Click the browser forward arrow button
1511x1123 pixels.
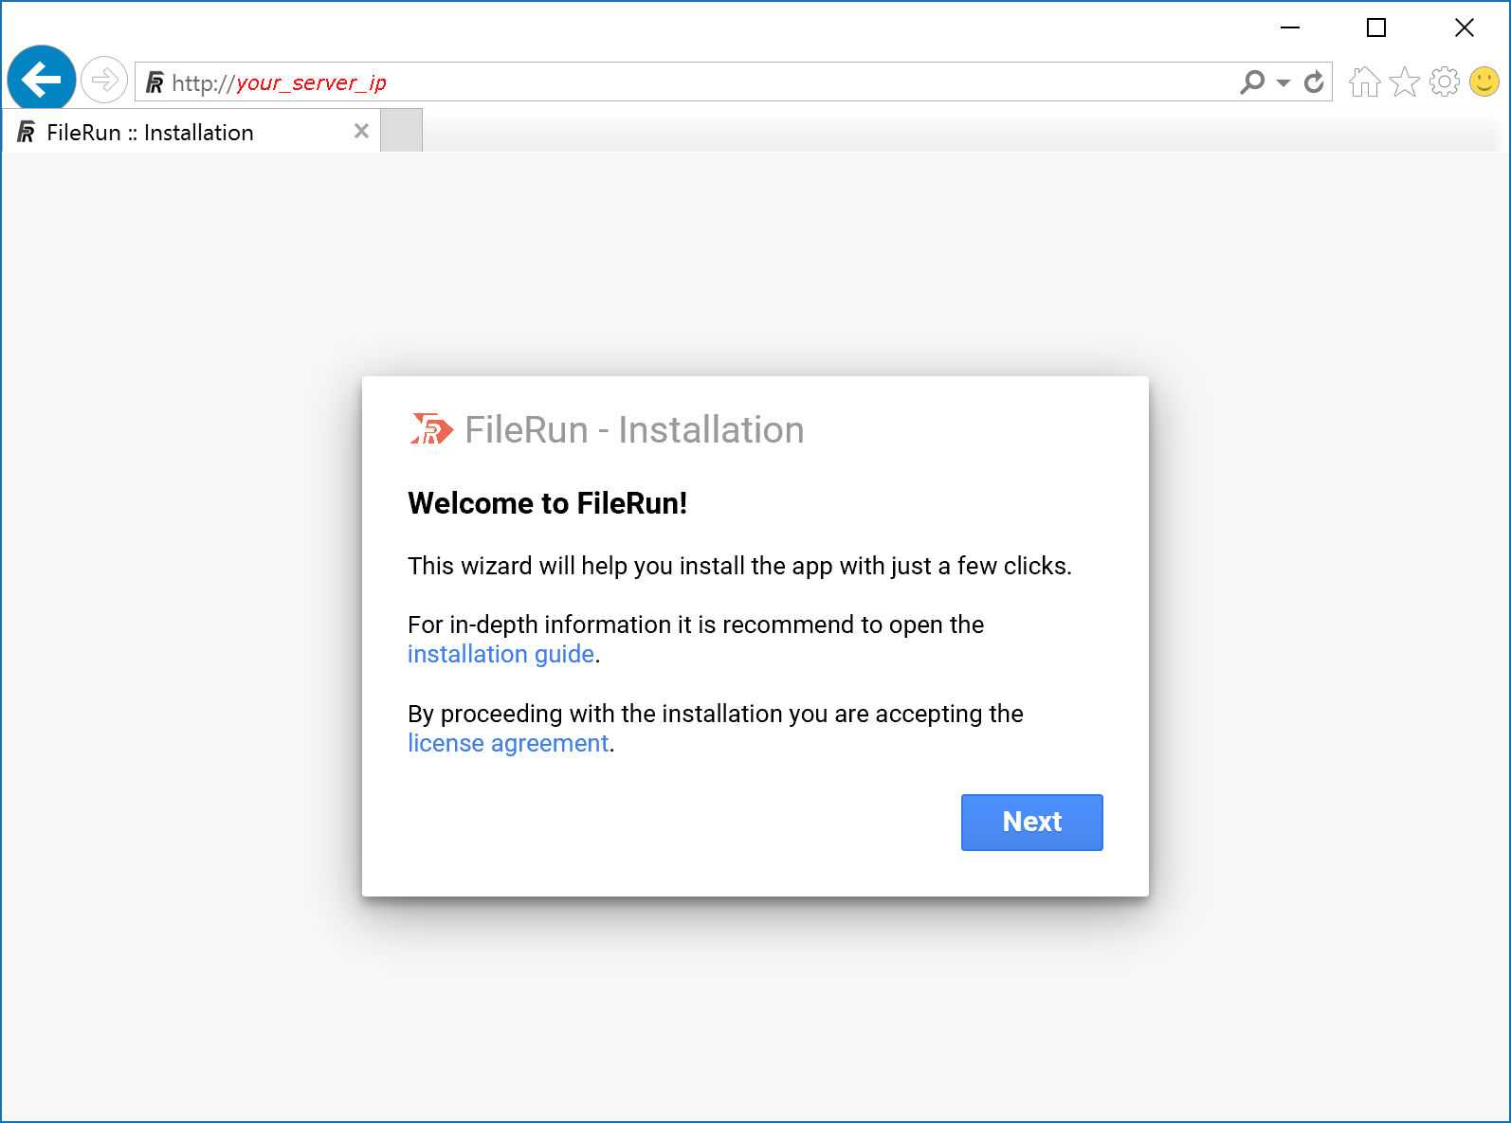104,80
